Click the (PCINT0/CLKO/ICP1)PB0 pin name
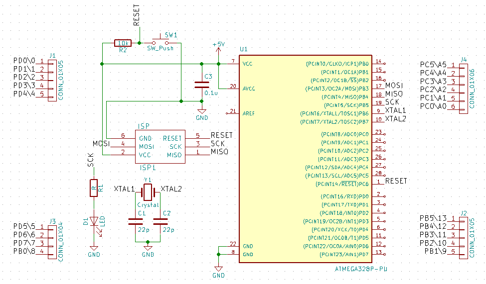 point(337,64)
